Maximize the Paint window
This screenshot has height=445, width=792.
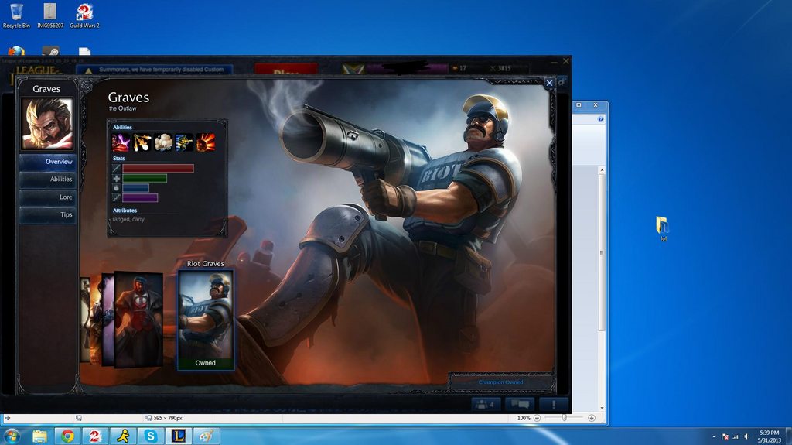click(x=579, y=104)
